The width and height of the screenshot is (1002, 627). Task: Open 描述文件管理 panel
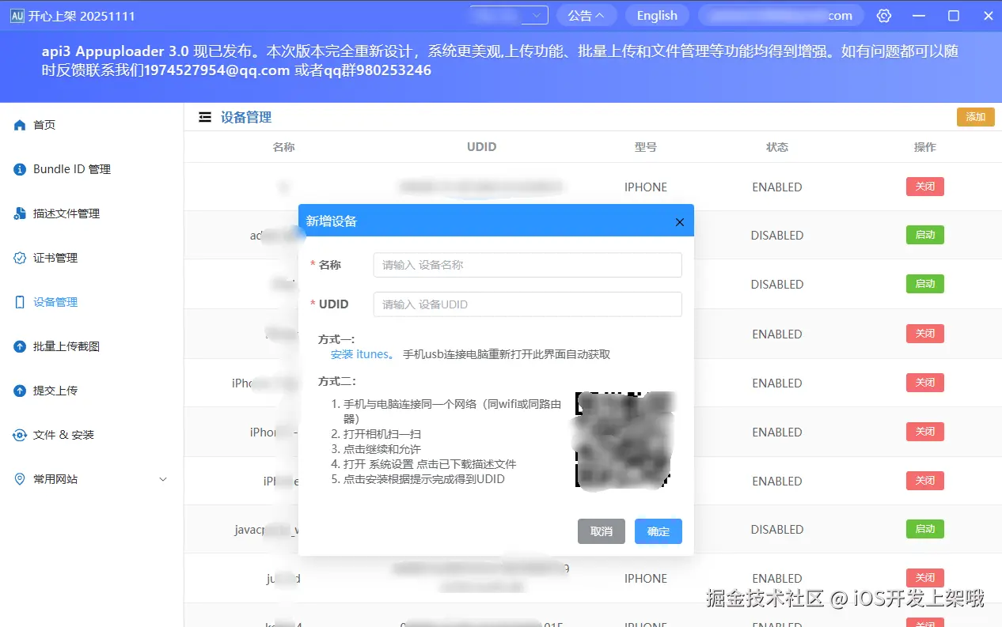[66, 213]
